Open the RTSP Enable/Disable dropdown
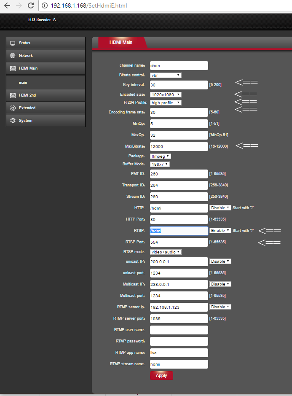This screenshot has height=396, width=292. point(220,231)
